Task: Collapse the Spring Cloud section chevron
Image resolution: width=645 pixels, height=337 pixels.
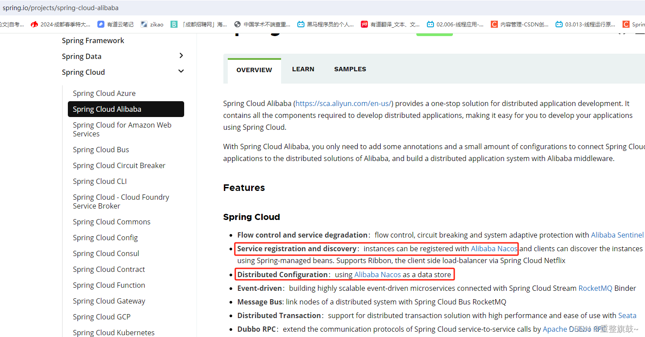Action: tap(181, 71)
